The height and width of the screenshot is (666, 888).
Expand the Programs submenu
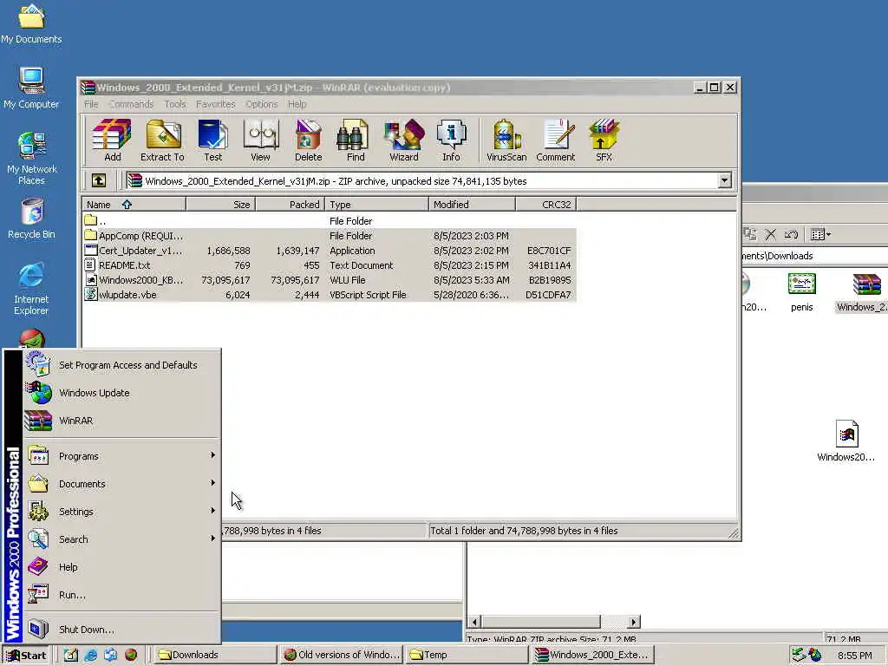[x=121, y=456]
